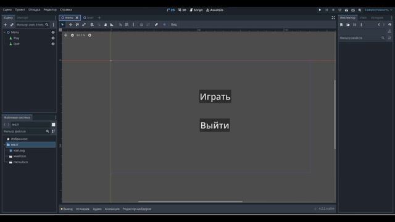Toggle smart snap in canvas toolbar
This screenshot has height=222, width=395.
point(120,25)
